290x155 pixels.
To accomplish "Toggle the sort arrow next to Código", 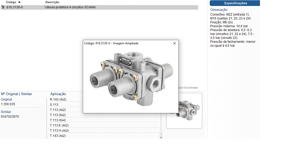I will pos(19,2).
